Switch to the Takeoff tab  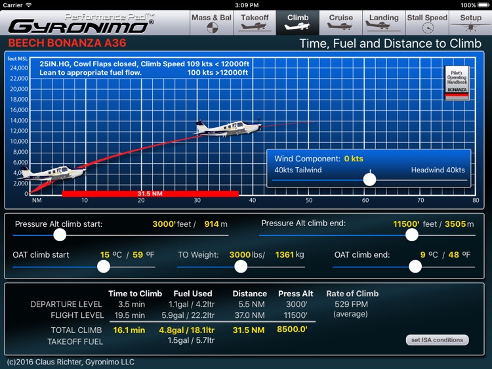255,22
